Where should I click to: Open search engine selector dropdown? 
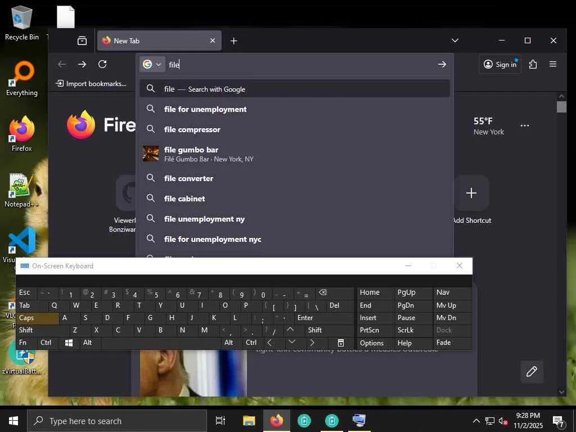pos(152,64)
